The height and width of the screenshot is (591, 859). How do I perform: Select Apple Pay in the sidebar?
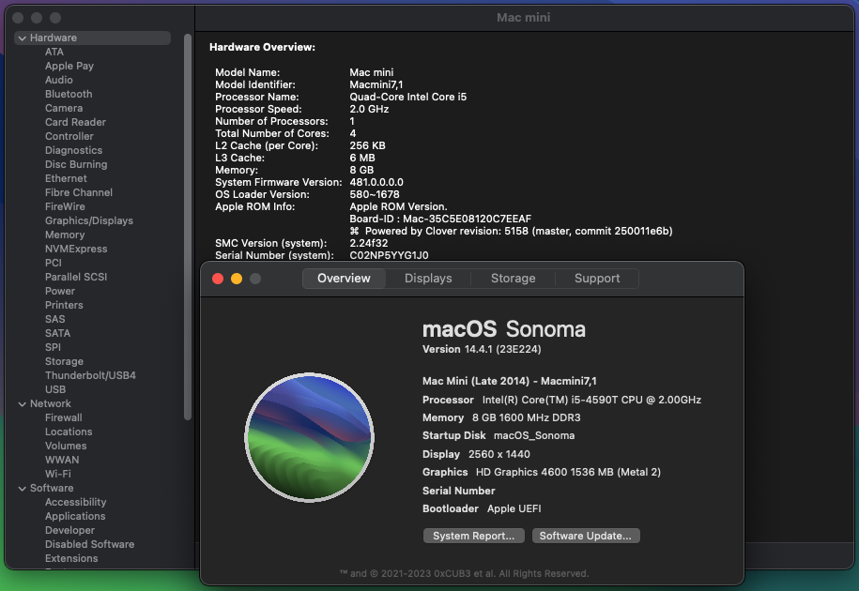[69, 66]
